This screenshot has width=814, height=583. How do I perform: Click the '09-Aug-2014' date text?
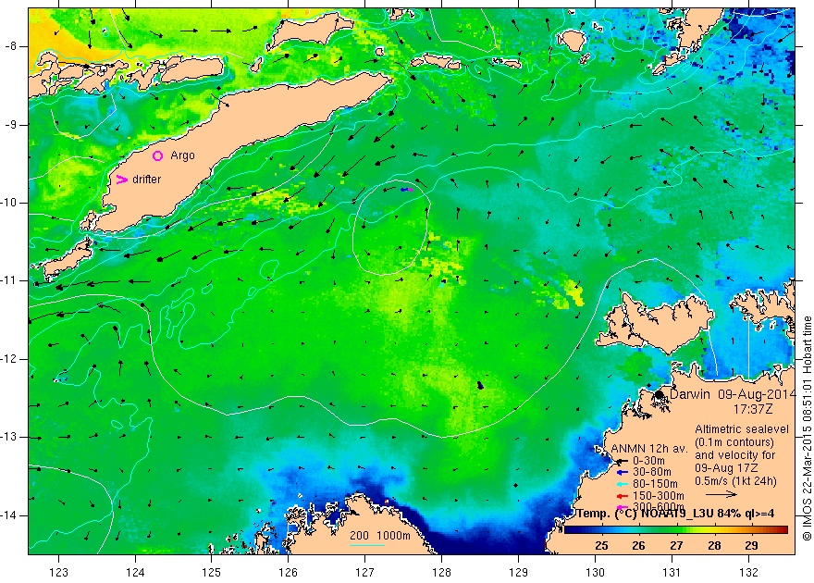(x=757, y=394)
